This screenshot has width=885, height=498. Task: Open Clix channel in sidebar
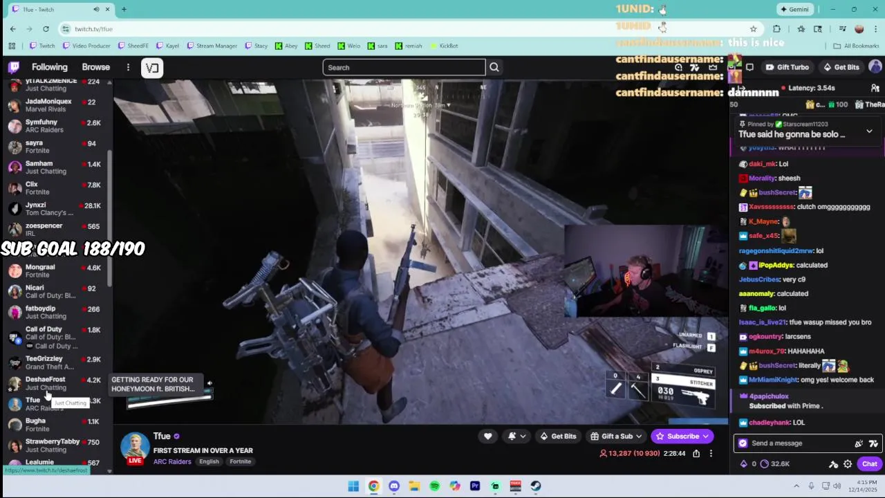55,188
